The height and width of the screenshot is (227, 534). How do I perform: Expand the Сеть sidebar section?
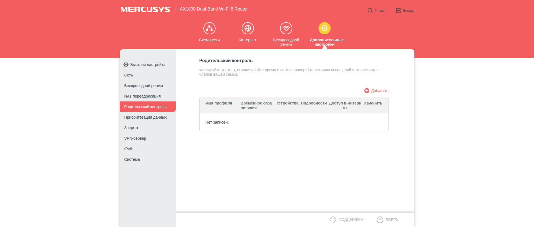[128, 75]
